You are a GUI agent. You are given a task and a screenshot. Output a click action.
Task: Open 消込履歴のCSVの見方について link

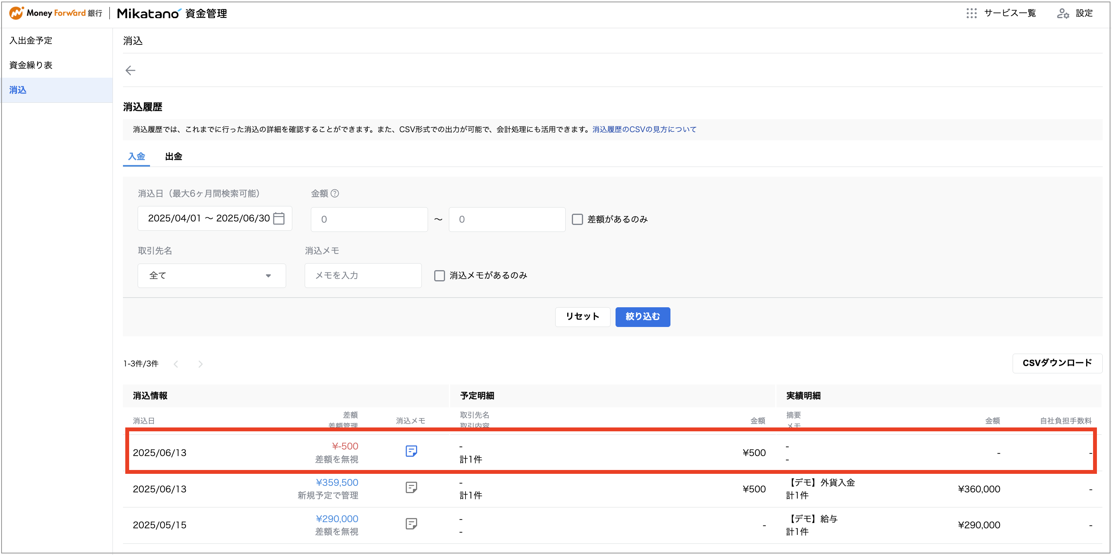tap(644, 129)
